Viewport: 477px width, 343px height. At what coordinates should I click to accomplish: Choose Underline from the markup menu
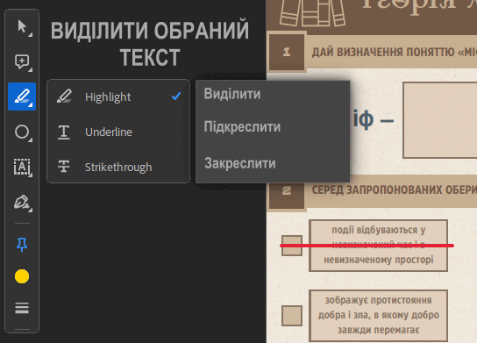pos(118,132)
